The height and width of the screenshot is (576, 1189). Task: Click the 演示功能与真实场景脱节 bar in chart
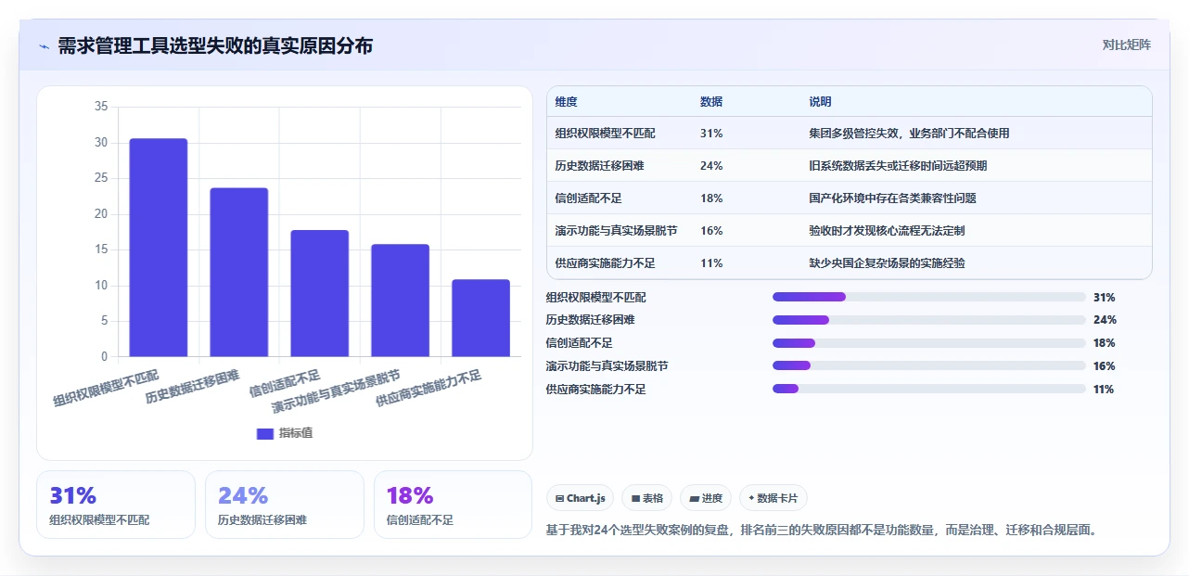(x=401, y=301)
